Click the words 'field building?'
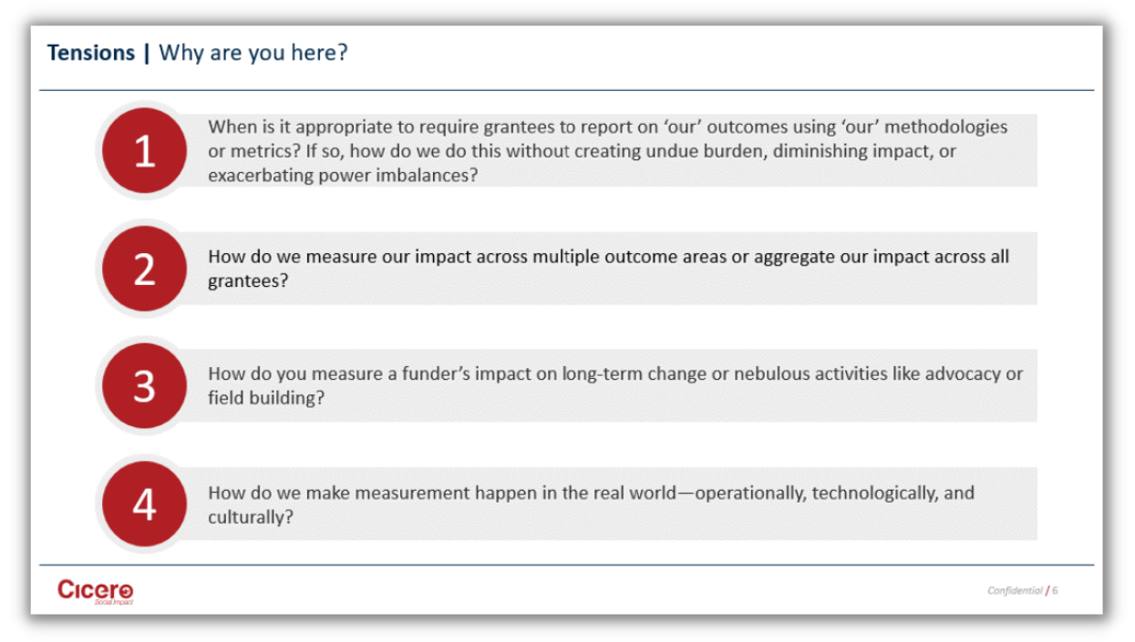1135x642 pixels. click(x=265, y=398)
